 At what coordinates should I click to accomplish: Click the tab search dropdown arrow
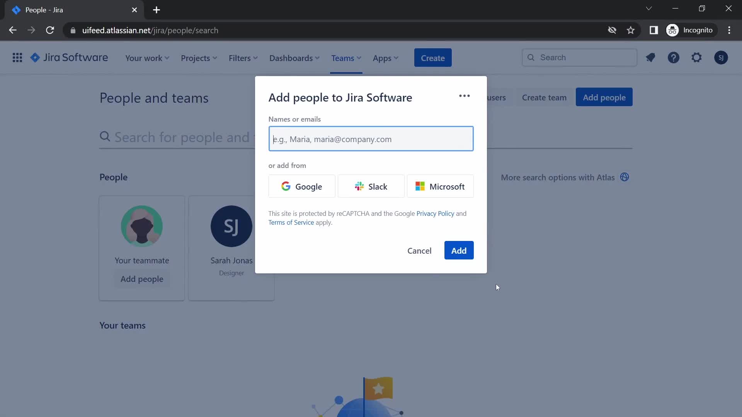point(649,8)
